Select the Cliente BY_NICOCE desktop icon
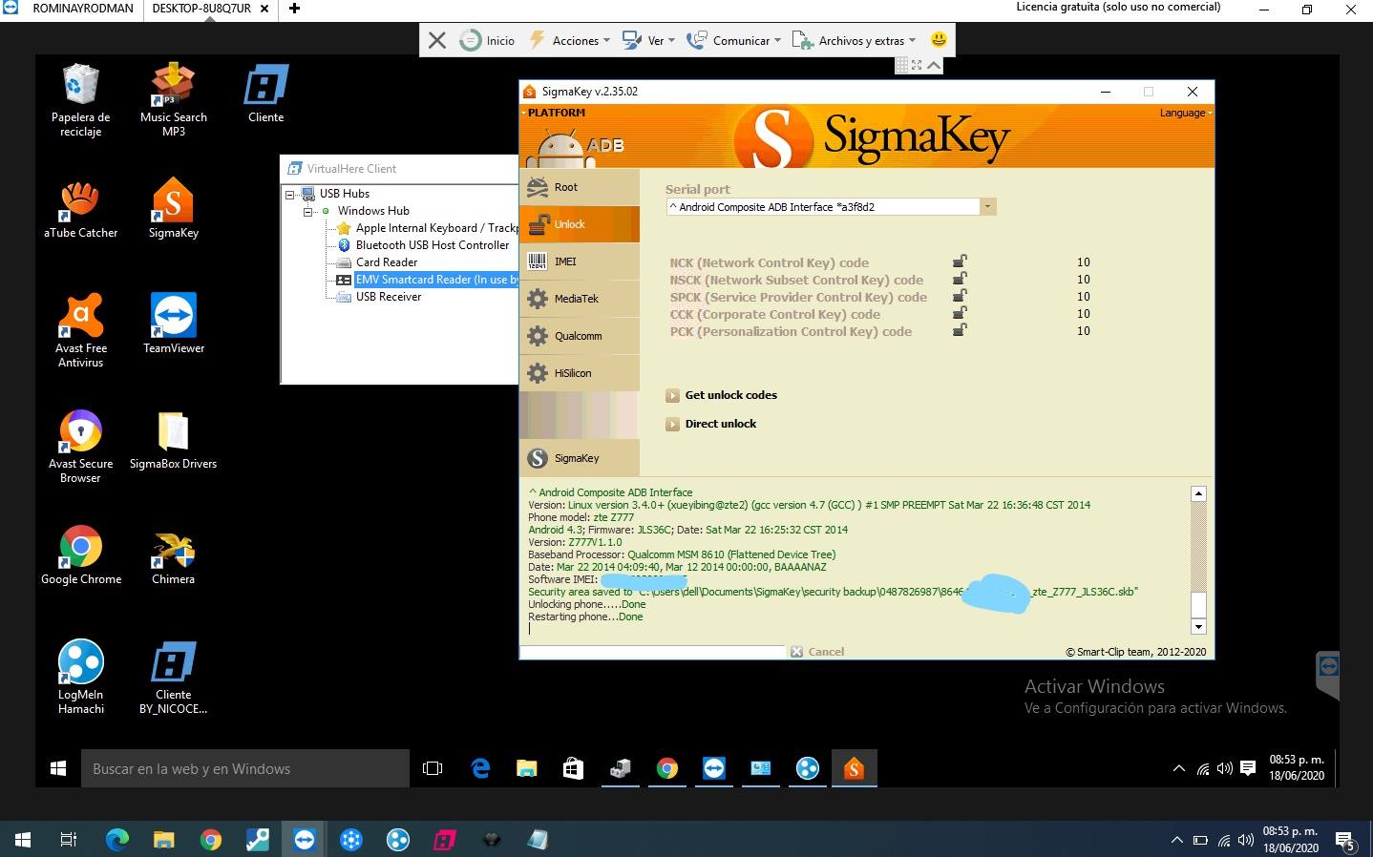 click(174, 678)
